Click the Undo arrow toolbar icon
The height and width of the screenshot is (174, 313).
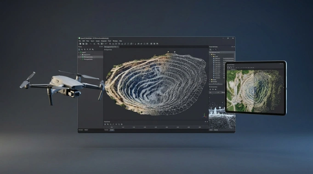(x=91, y=44)
